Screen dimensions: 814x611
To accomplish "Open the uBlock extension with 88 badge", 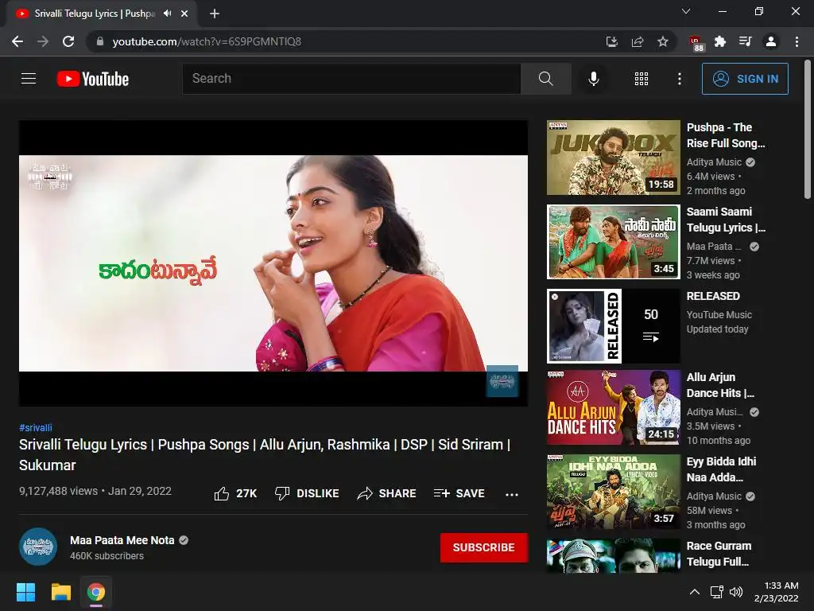I will 696,43.
